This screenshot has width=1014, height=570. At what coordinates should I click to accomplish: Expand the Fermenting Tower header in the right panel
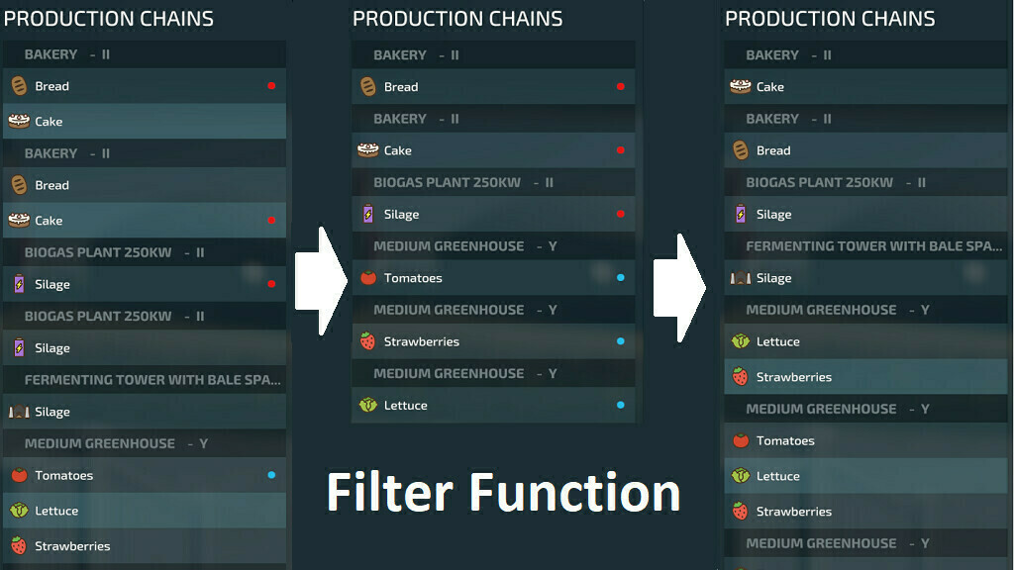point(873,245)
